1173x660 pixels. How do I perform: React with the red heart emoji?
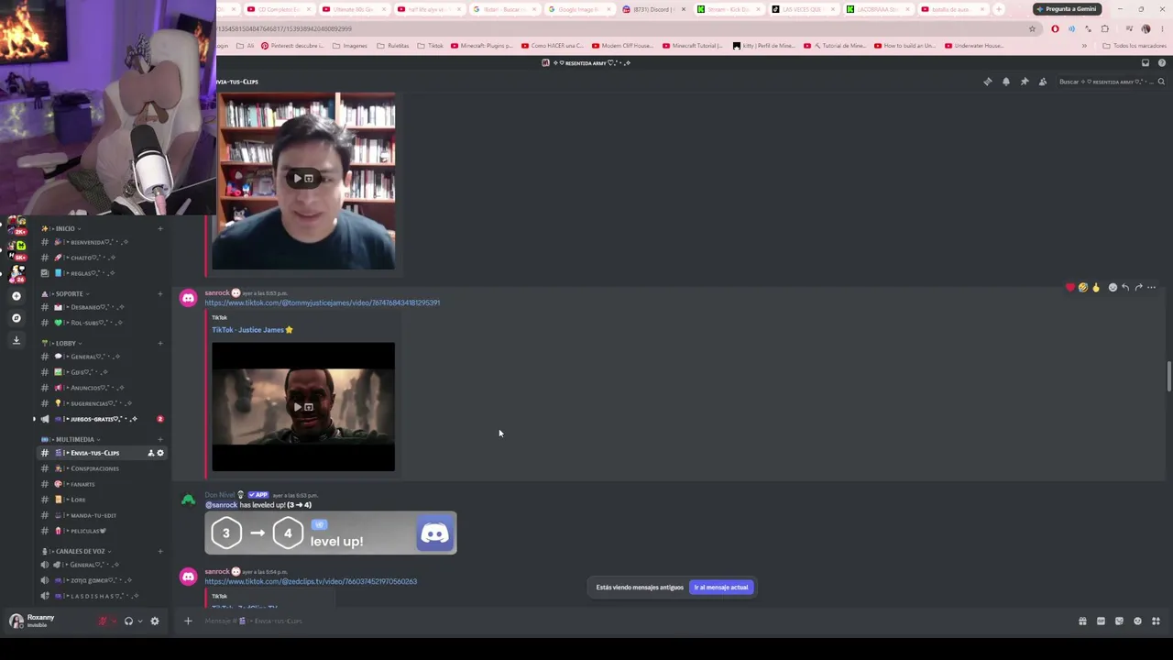[1069, 288]
